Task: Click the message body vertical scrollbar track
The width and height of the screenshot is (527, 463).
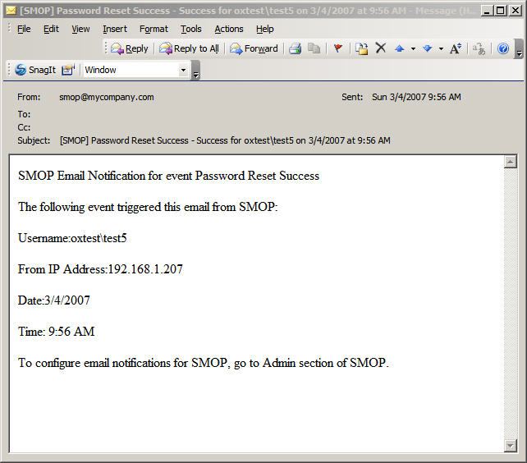Action: point(511,304)
